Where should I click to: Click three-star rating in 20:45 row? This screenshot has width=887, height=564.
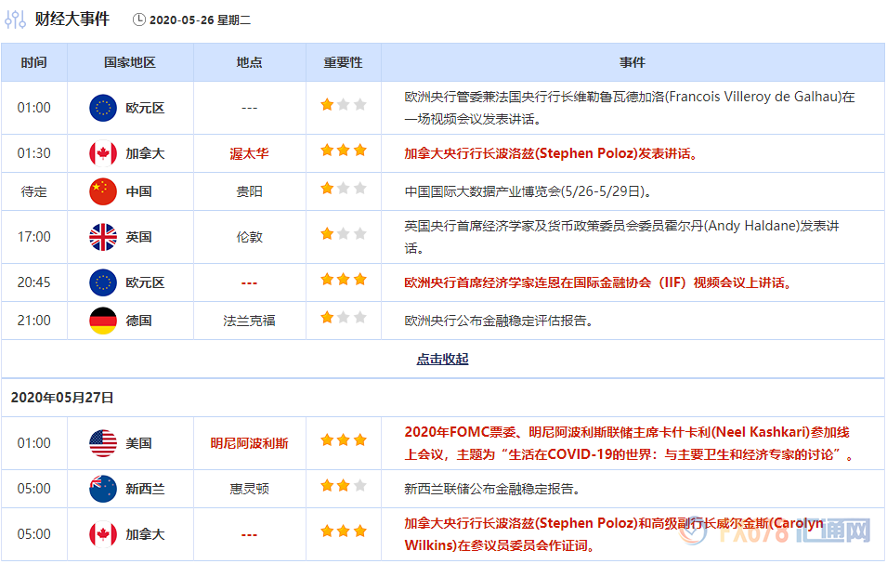344,279
